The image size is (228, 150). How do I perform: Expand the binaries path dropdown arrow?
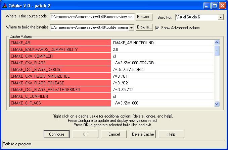131,27
